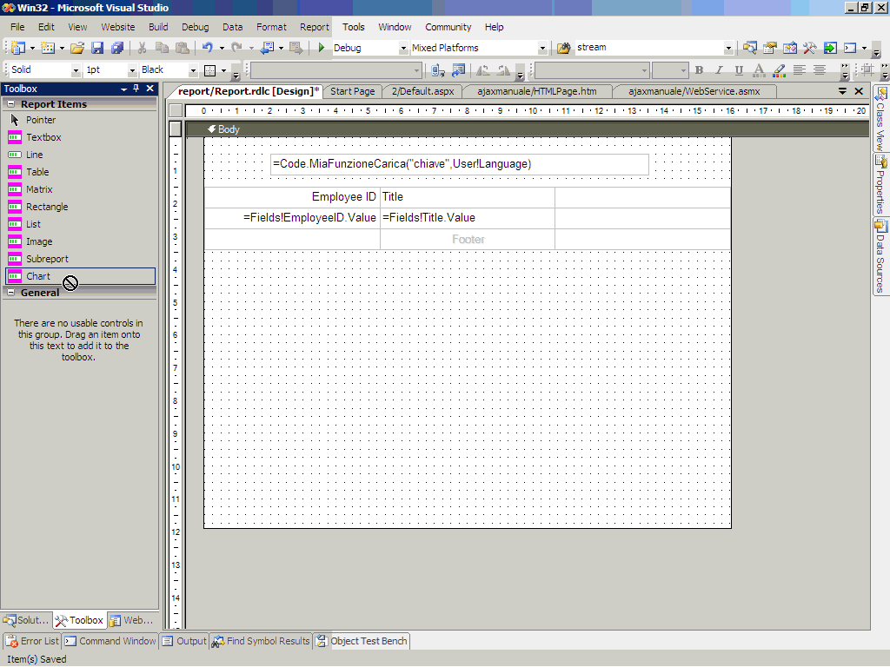Screen dimensions: 890x667
Task: Select the Footer table cell
Action: [x=467, y=240]
